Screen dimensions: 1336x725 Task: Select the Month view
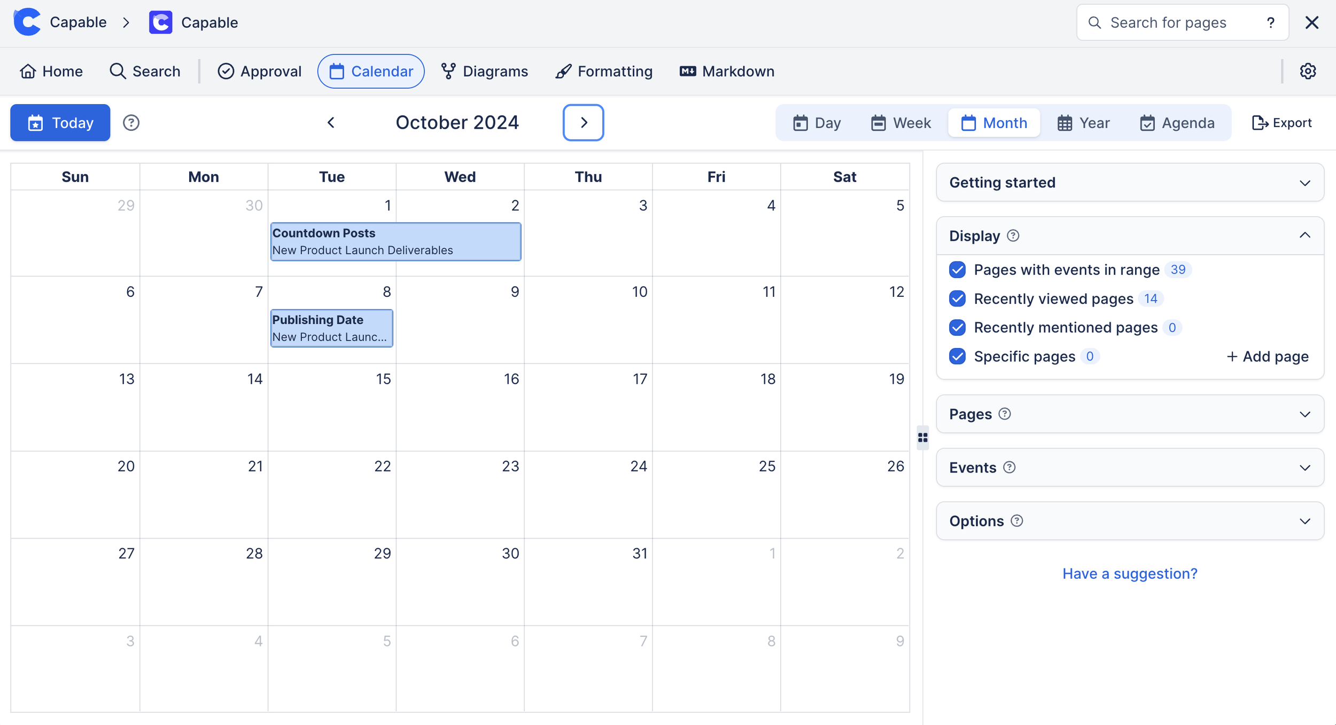(x=994, y=123)
